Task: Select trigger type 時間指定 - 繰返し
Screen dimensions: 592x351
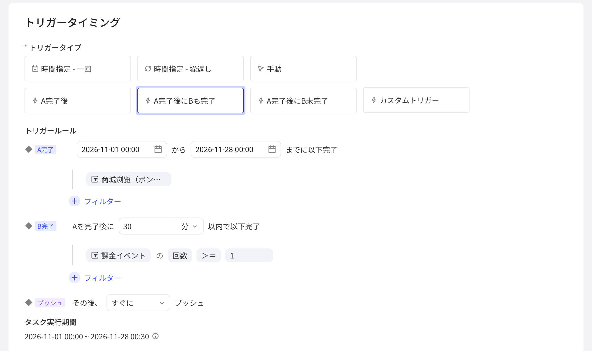Action: tap(191, 69)
